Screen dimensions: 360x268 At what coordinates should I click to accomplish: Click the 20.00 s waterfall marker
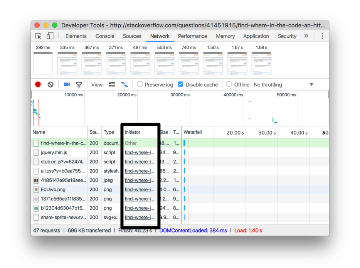(235, 133)
